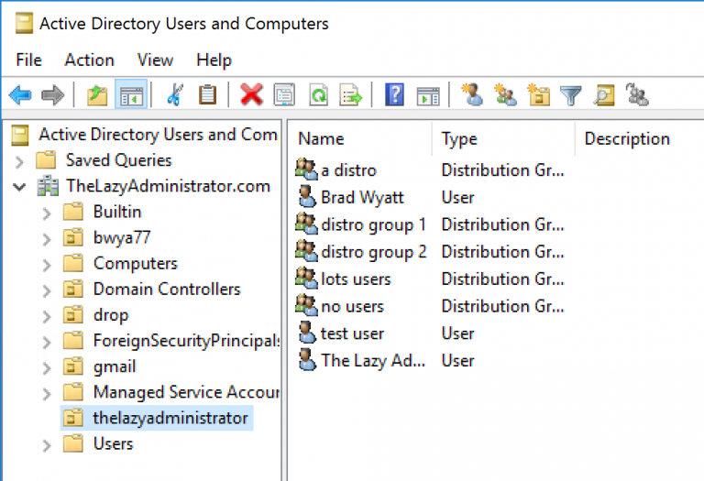The image size is (704, 481).
Task: Create a new group toolbar icon
Action: pyautogui.click(x=505, y=95)
